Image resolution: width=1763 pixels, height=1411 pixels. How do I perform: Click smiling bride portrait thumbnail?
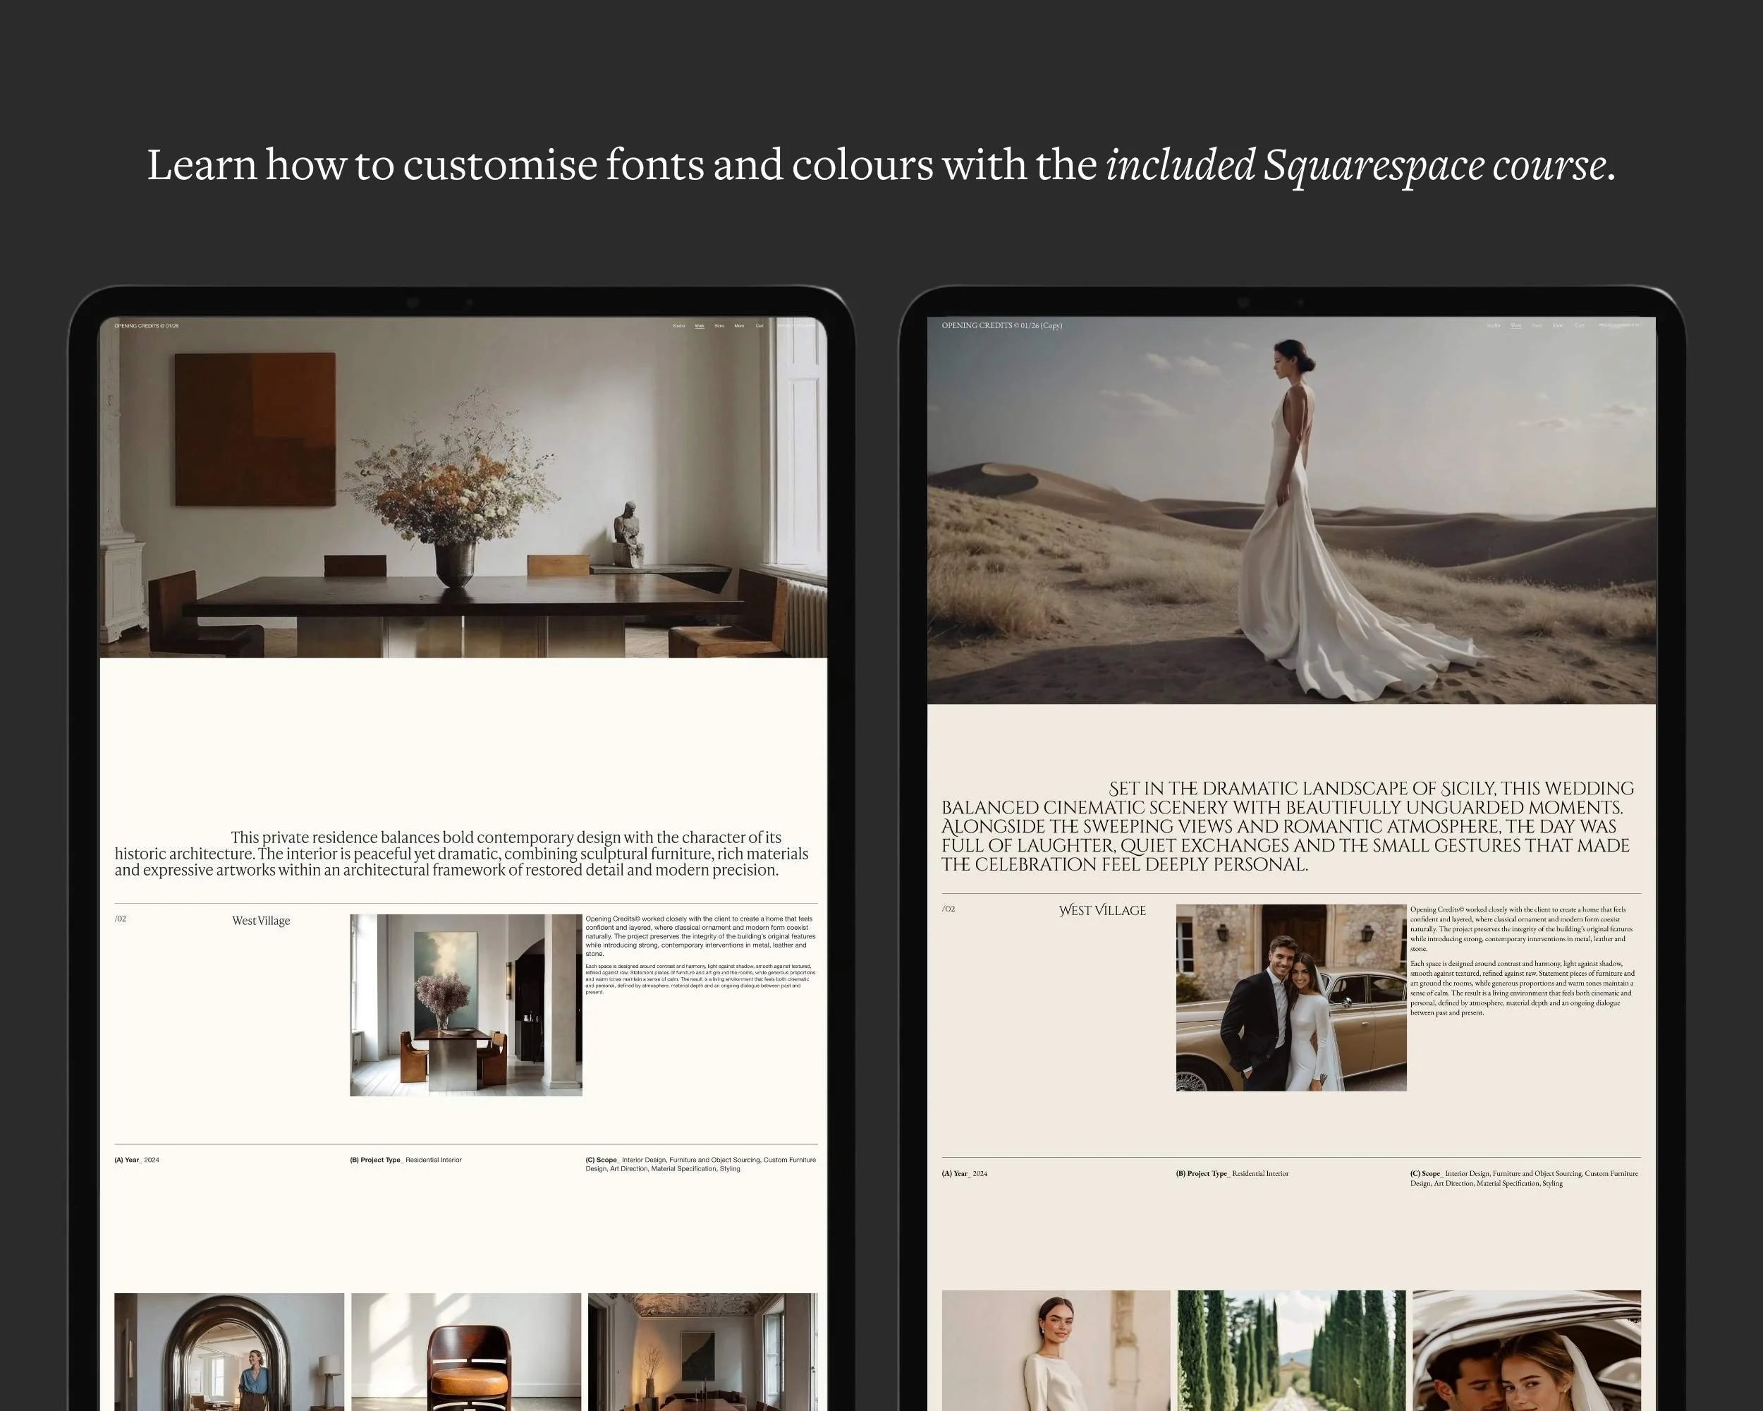1056,1350
